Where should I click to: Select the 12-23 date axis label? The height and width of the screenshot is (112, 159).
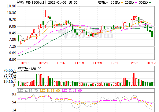click(134, 63)
